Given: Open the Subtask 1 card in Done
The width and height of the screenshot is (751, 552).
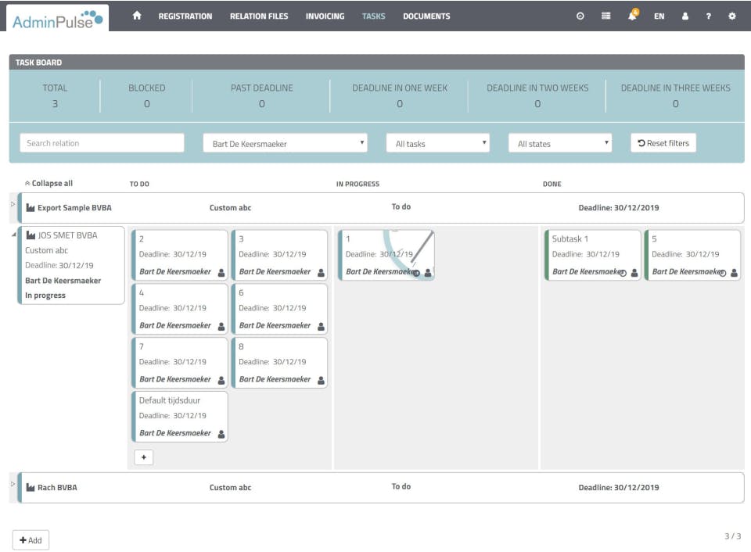Looking at the screenshot, I should pos(593,255).
